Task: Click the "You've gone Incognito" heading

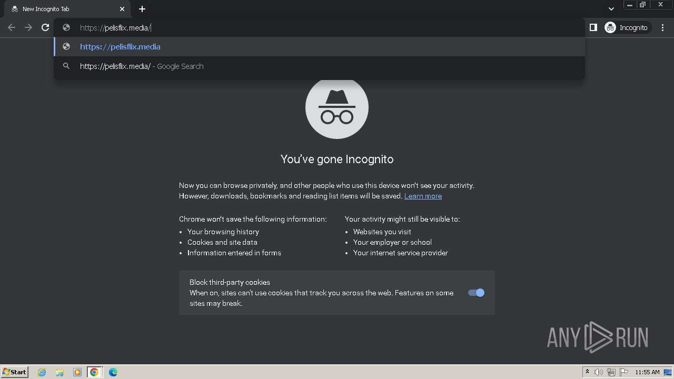Action: (x=337, y=159)
